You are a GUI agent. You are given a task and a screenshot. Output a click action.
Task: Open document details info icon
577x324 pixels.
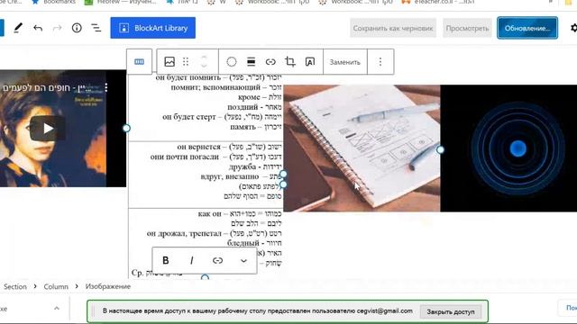pos(77,28)
